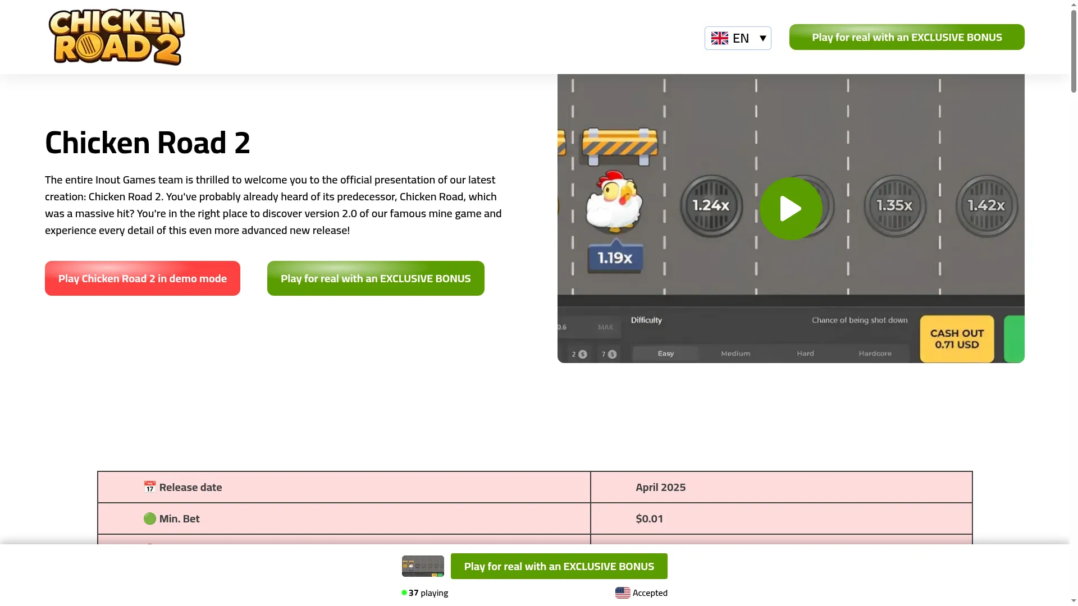Select Medium difficulty in the video preview
The width and height of the screenshot is (1078, 606).
(x=736, y=353)
